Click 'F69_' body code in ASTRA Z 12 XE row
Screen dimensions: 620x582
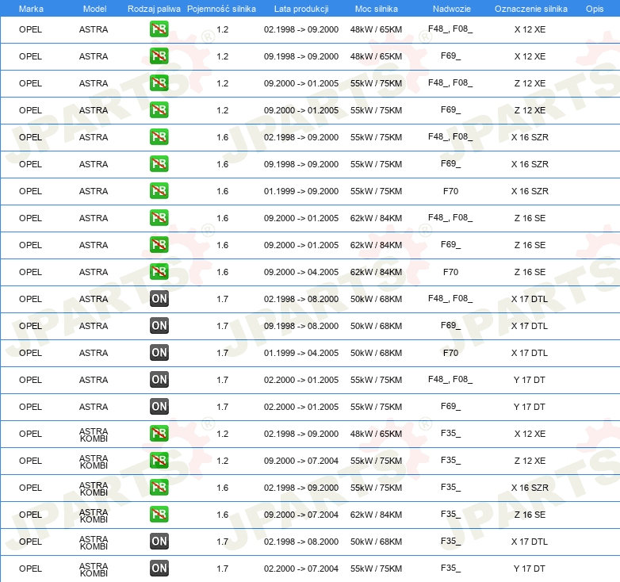point(451,110)
